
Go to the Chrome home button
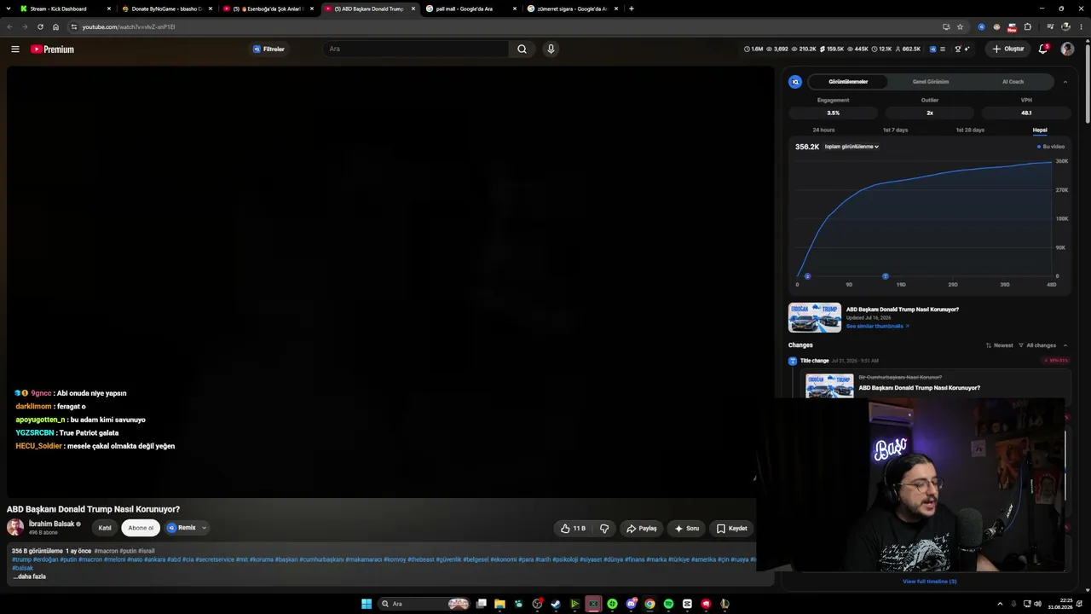[55, 26]
